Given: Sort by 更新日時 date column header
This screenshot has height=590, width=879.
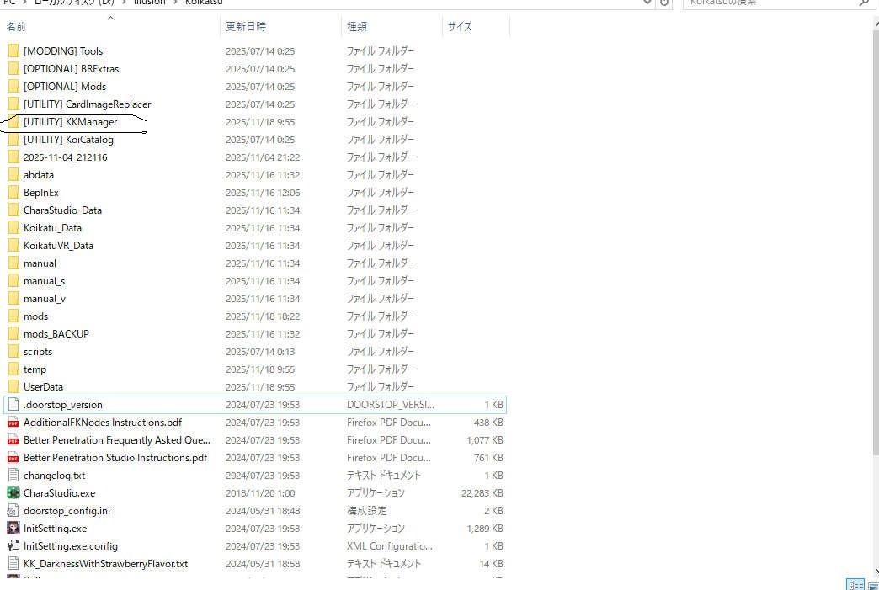Looking at the screenshot, I should (246, 27).
